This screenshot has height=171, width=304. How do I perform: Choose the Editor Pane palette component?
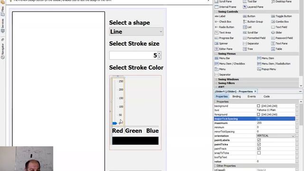click(224, 49)
